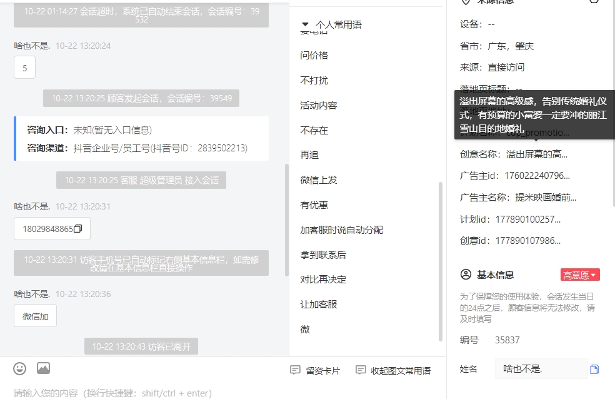Click the 留资卡片 card icon
The width and height of the screenshot is (615, 399).
295,370
